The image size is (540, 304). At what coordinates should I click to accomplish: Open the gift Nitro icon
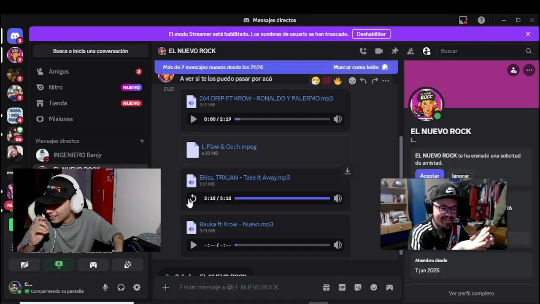click(x=326, y=287)
